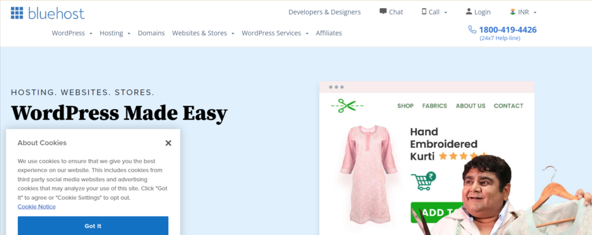Click the Chat speech bubble icon
Image resolution: width=592 pixels, height=235 pixels.
point(383,12)
